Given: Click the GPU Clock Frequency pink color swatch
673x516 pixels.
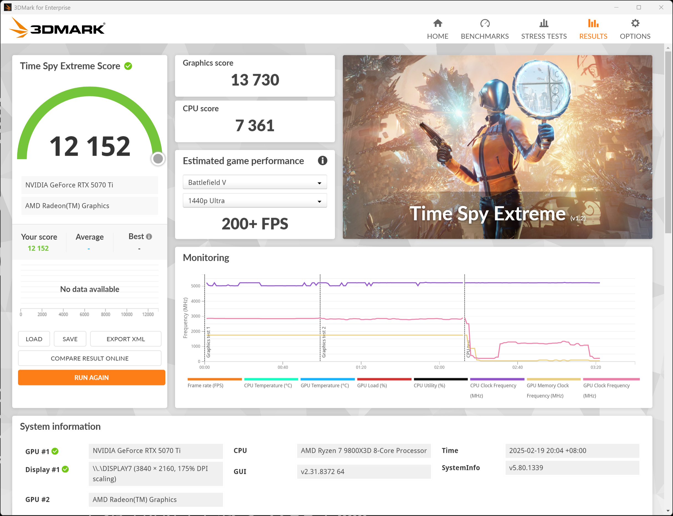Looking at the screenshot, I should click(x=611, y=379).
